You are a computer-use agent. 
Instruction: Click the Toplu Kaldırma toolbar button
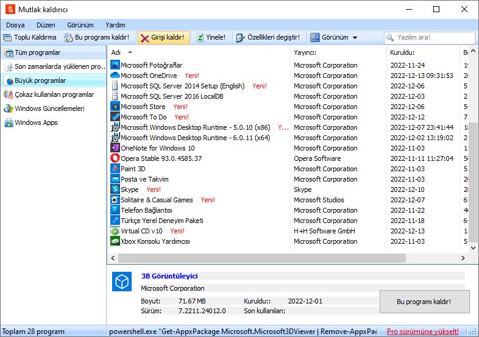click(x=30, y=37)
